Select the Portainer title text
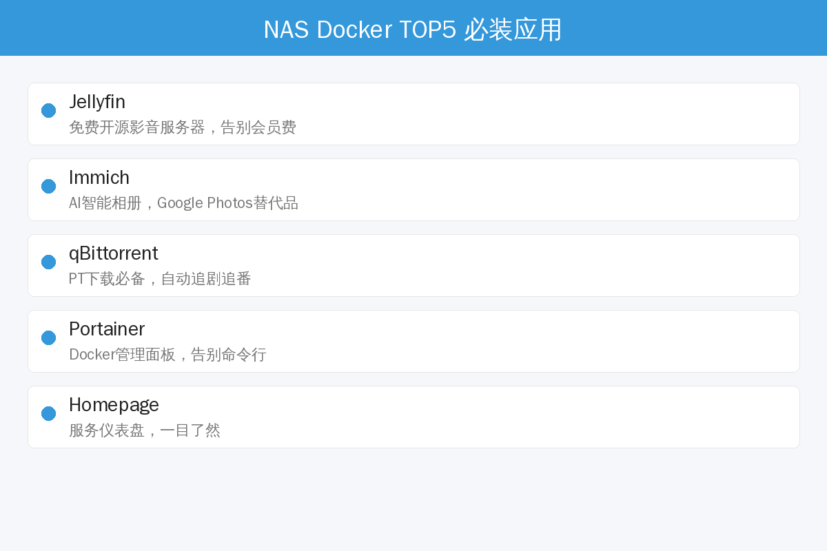Screen dimensions: 827x551 [x=107, y=329]
